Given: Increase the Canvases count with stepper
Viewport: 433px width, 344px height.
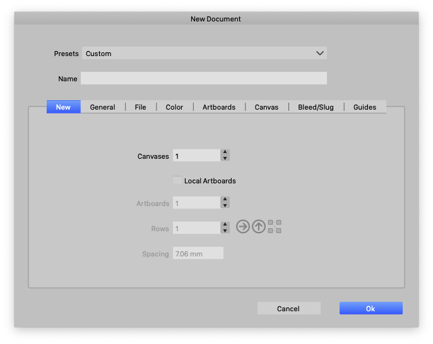Looking at the screenshot, I should coord(225,152).
